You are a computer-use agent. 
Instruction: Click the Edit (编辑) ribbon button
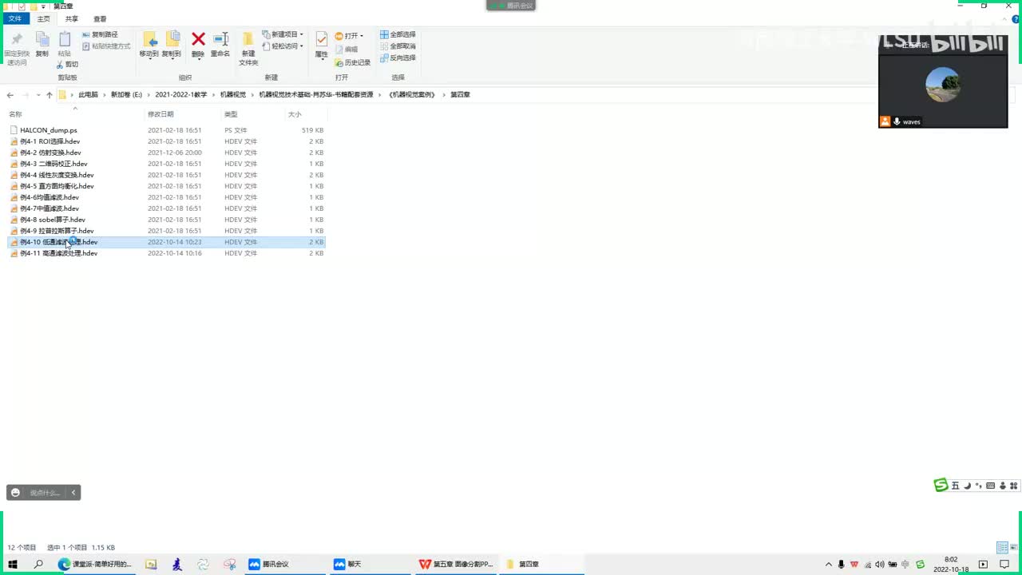(x=347, y=49)
